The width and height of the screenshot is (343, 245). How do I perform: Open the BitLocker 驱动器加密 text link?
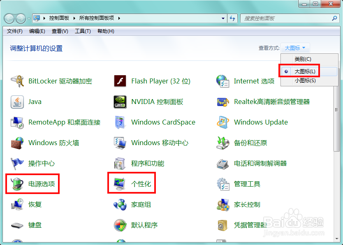tap(60, 81)
